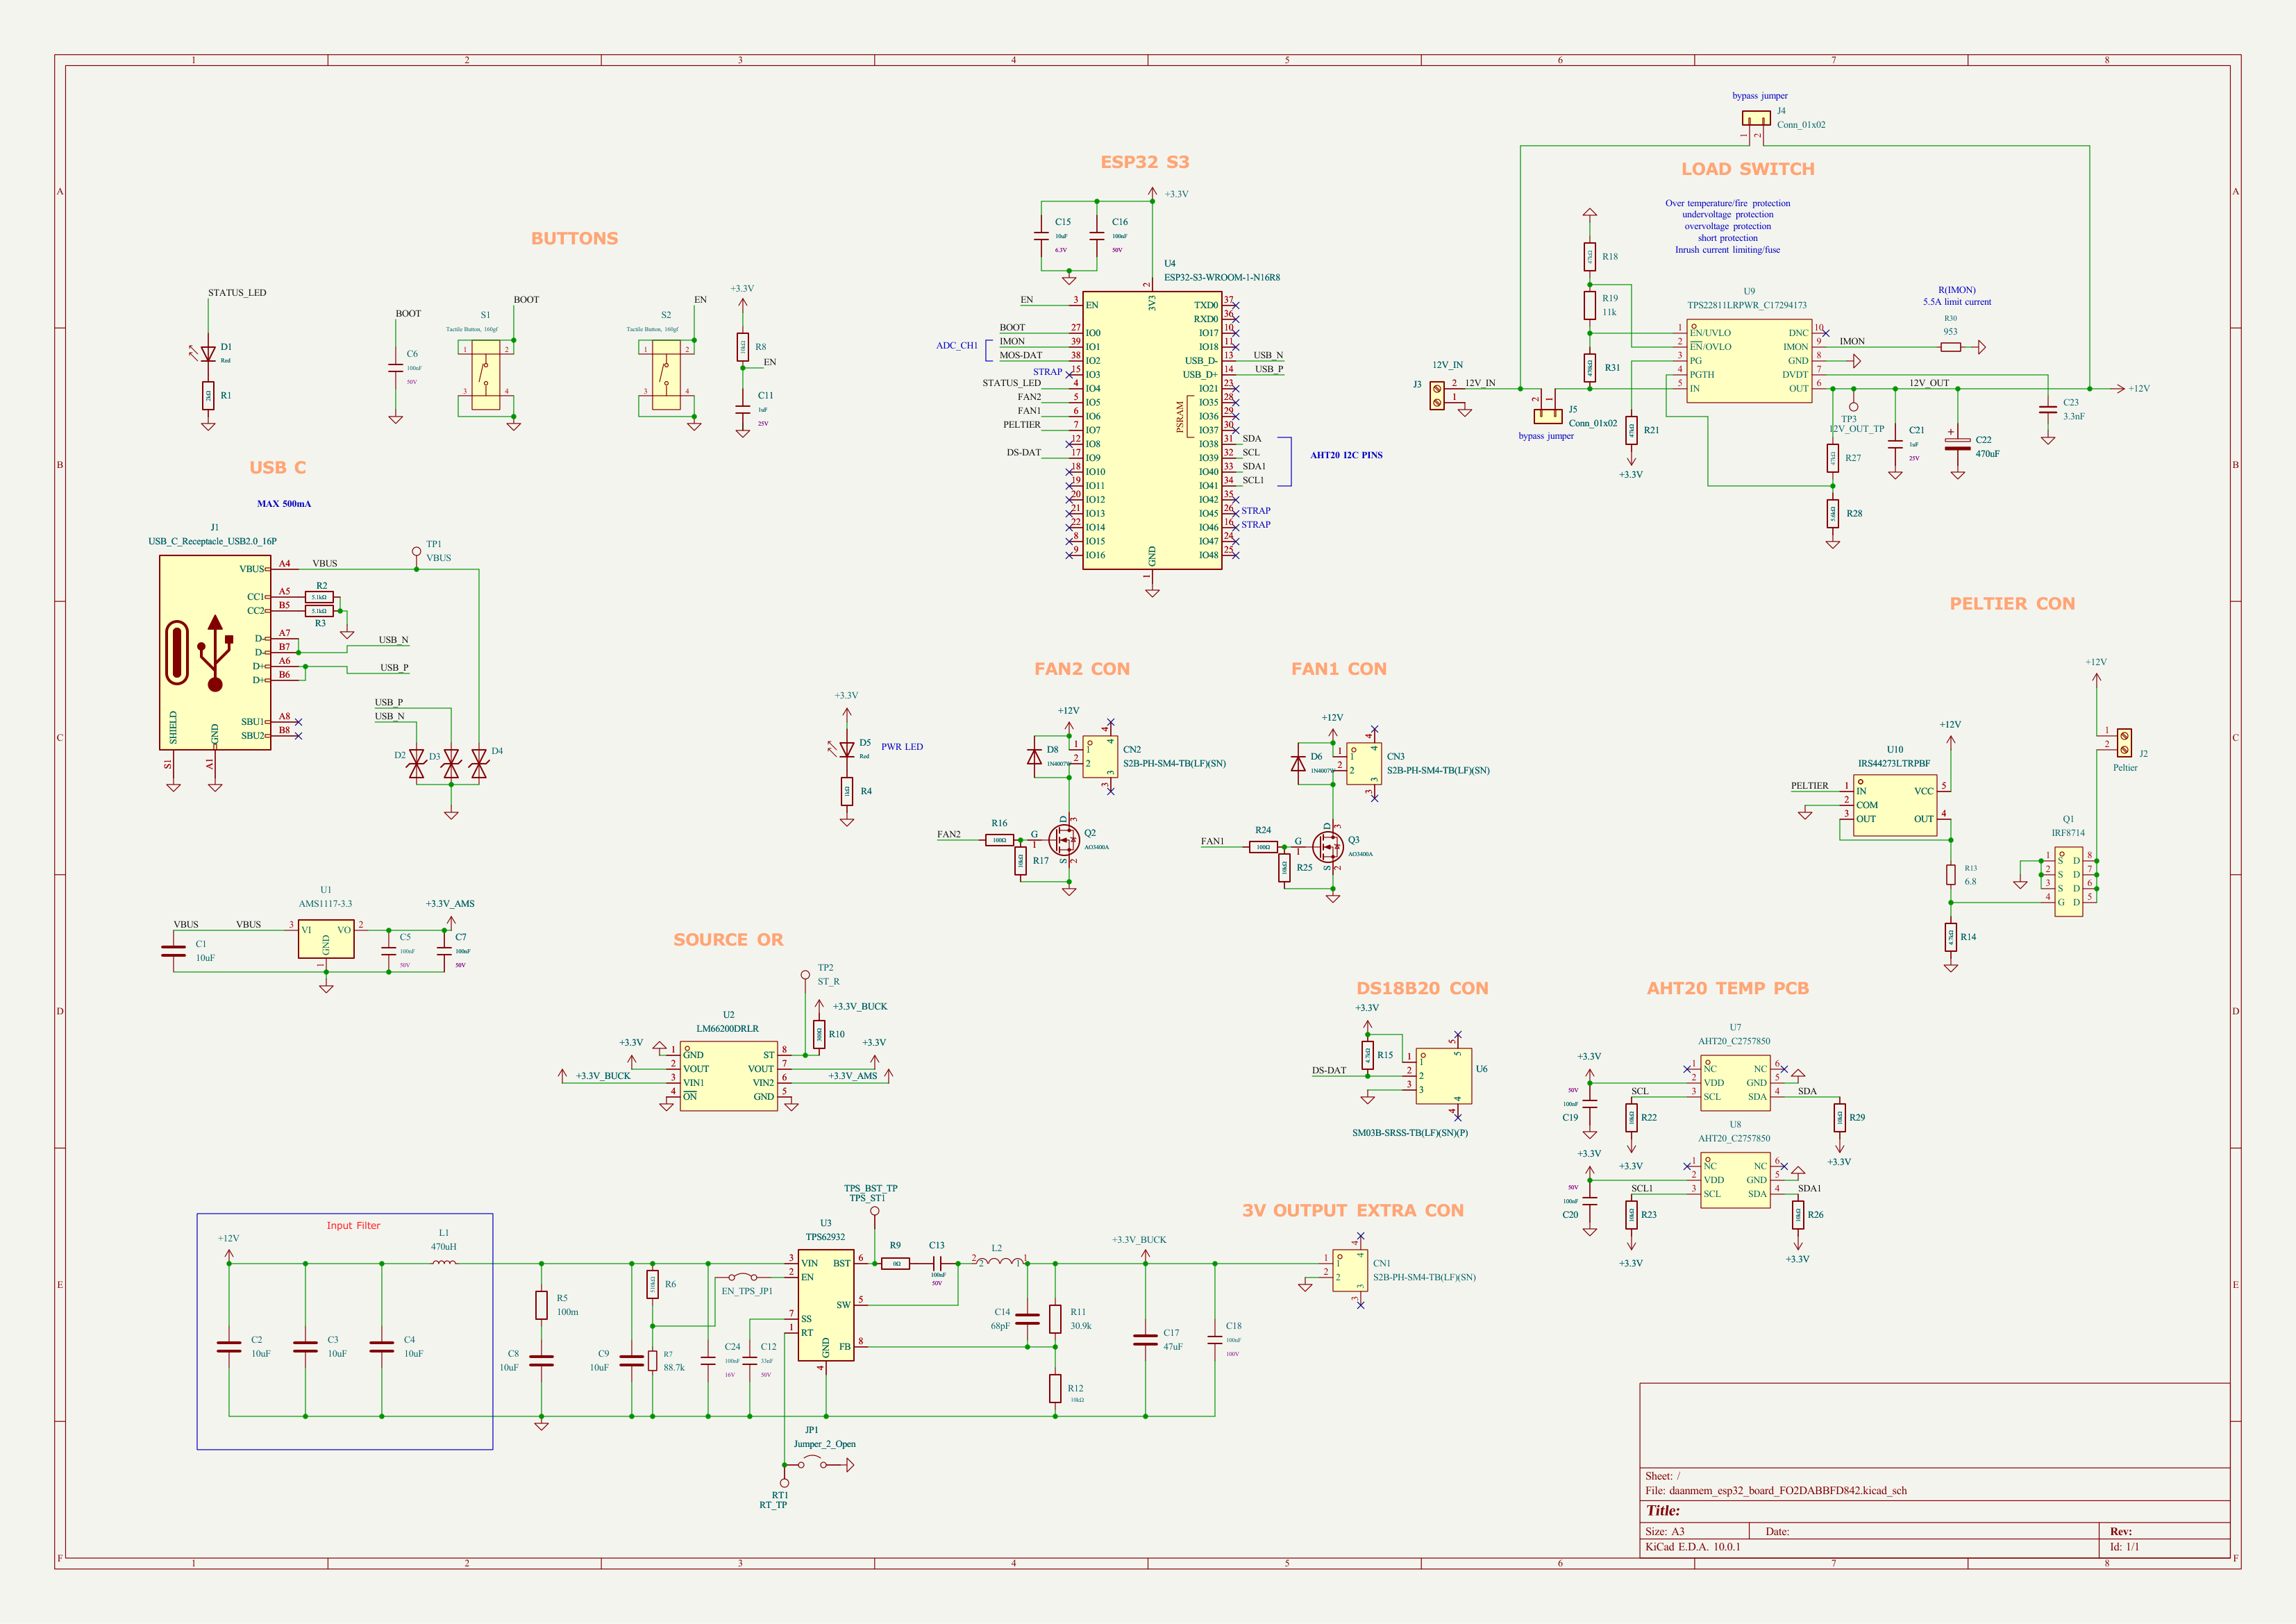Click the "Input Filter" box label
The height and width of the screenshot is (1624, 2296).
pyautogui.click(x=353, y=1225)
